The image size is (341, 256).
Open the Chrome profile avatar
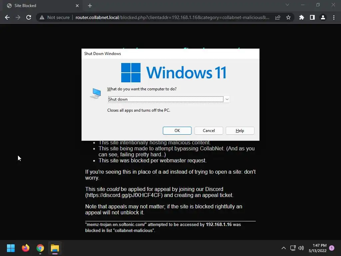point(323,17)
